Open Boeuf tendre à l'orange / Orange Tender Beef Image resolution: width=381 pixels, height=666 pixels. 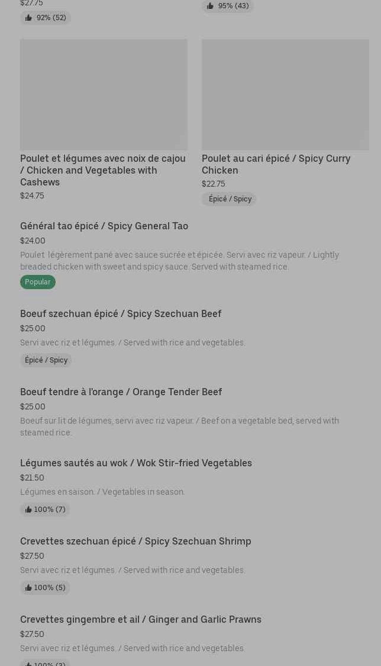[121, 392]
